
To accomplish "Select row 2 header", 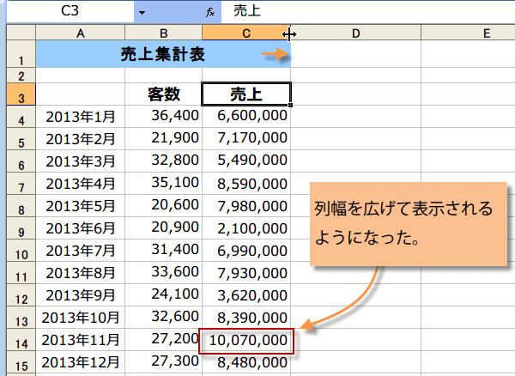I will point(21,76).
